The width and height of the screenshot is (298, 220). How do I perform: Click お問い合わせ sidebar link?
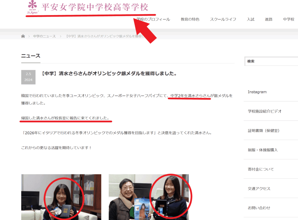point(259,208)
